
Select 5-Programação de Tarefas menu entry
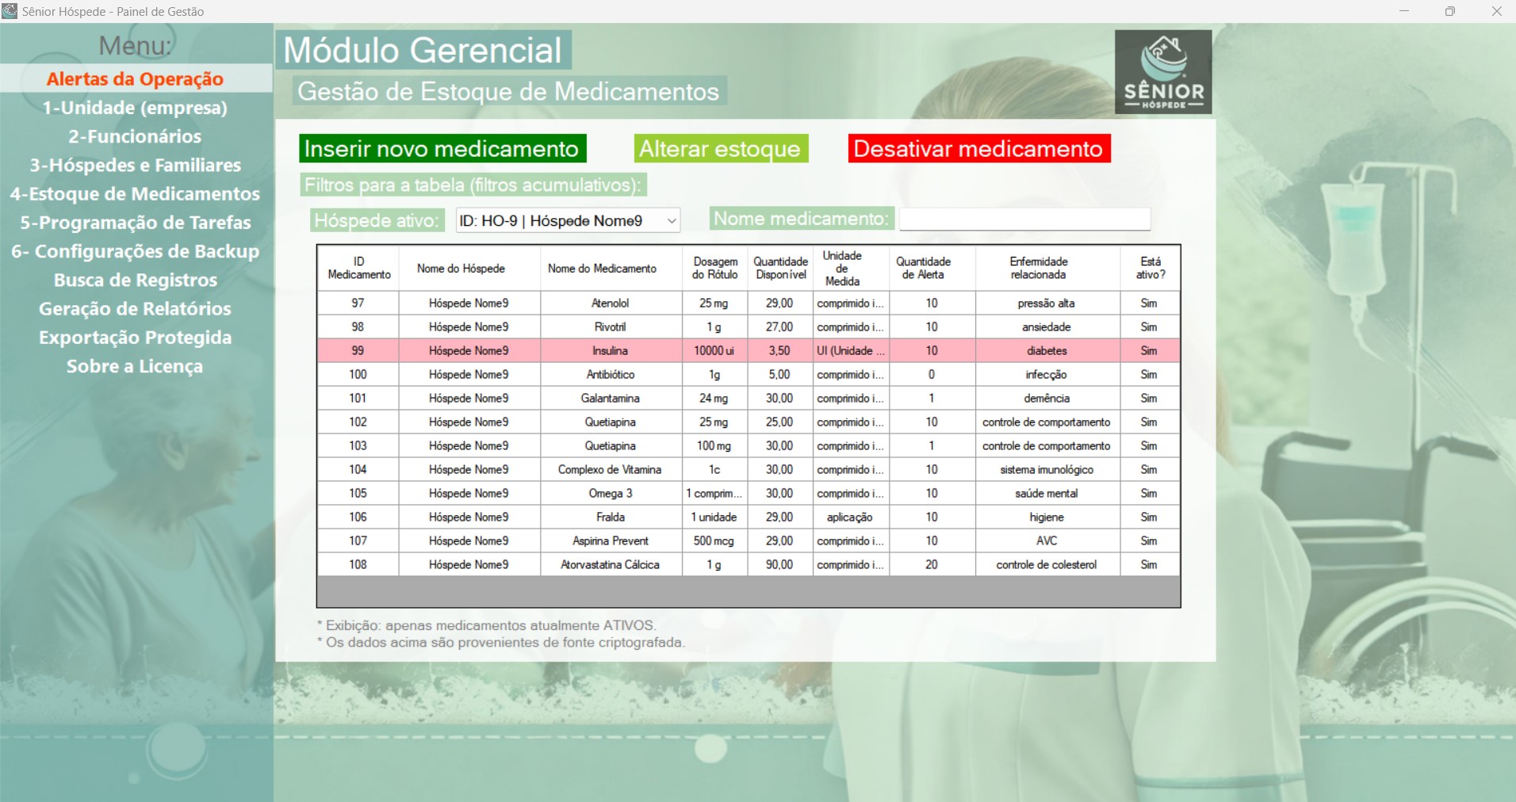point(135,223)
